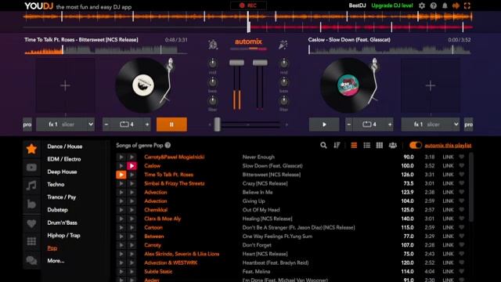Click the right deck bass knob
This screenshot has height=282, width=501.
coord(283,82)
